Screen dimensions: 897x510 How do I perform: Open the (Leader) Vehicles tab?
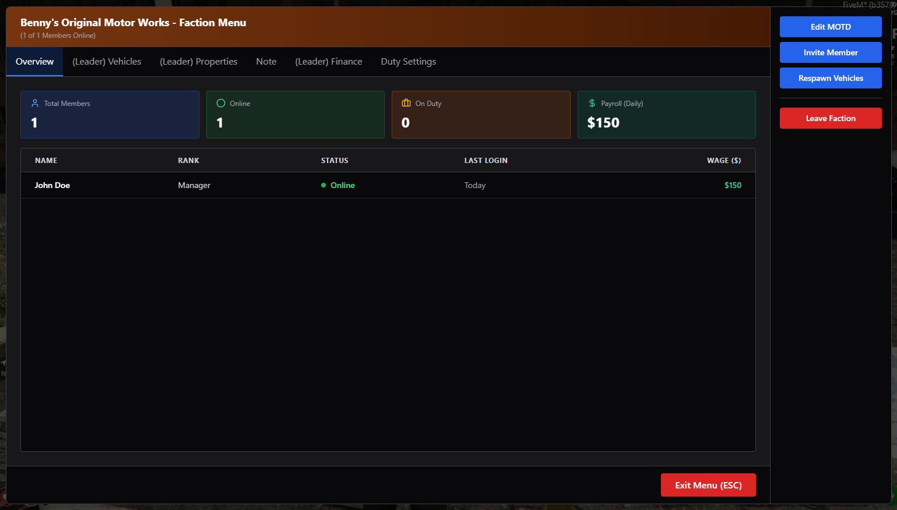point(107,62)
